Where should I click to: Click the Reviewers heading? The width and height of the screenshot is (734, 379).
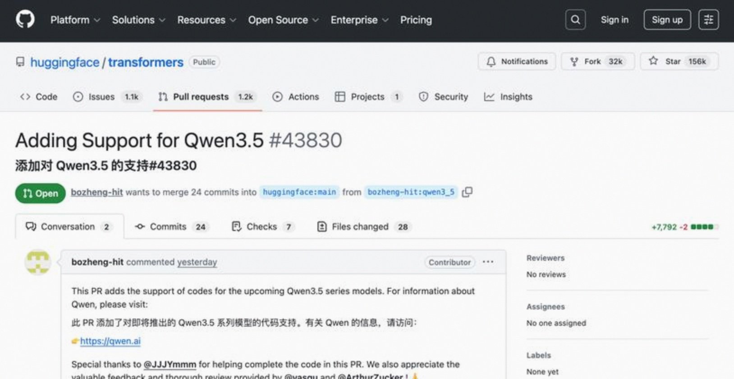click(546, 258)
